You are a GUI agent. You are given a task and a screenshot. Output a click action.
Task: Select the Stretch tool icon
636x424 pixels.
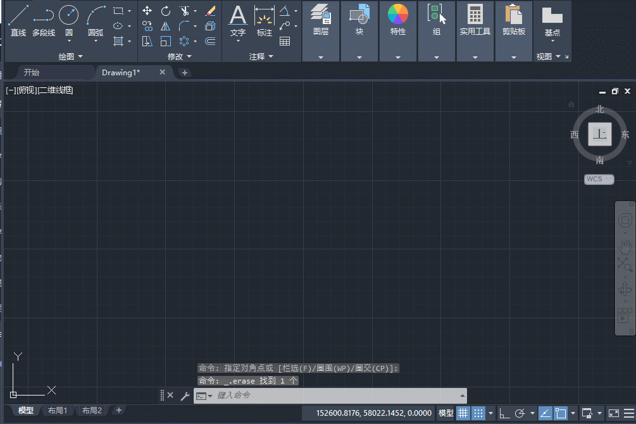pyautogui.click(x=147, y=41)
